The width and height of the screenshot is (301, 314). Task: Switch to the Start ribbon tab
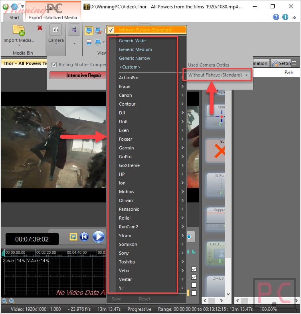[x=14, y=18]
